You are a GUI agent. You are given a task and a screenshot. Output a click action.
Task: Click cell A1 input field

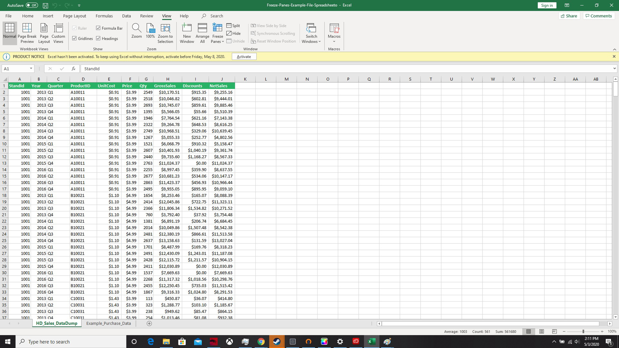point(19,85)
